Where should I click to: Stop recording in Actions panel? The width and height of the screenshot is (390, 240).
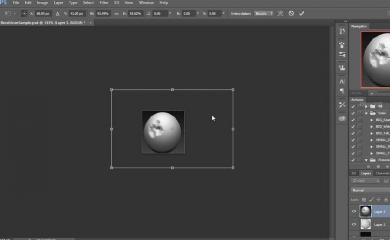point(369,166)
